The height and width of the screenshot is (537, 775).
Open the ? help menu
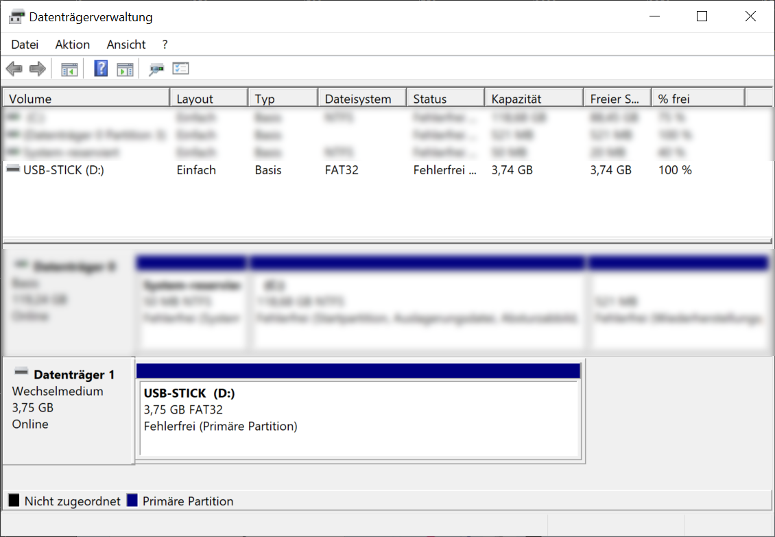164,44
